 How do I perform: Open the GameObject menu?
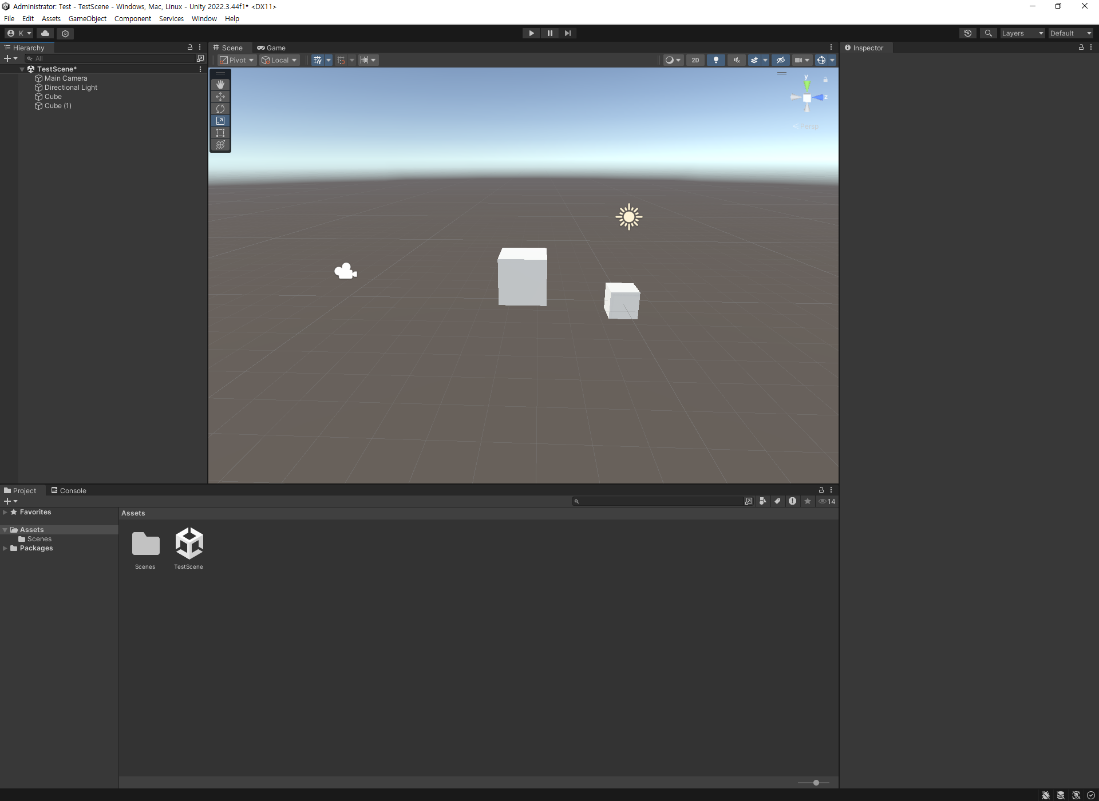tap(87, 18)
